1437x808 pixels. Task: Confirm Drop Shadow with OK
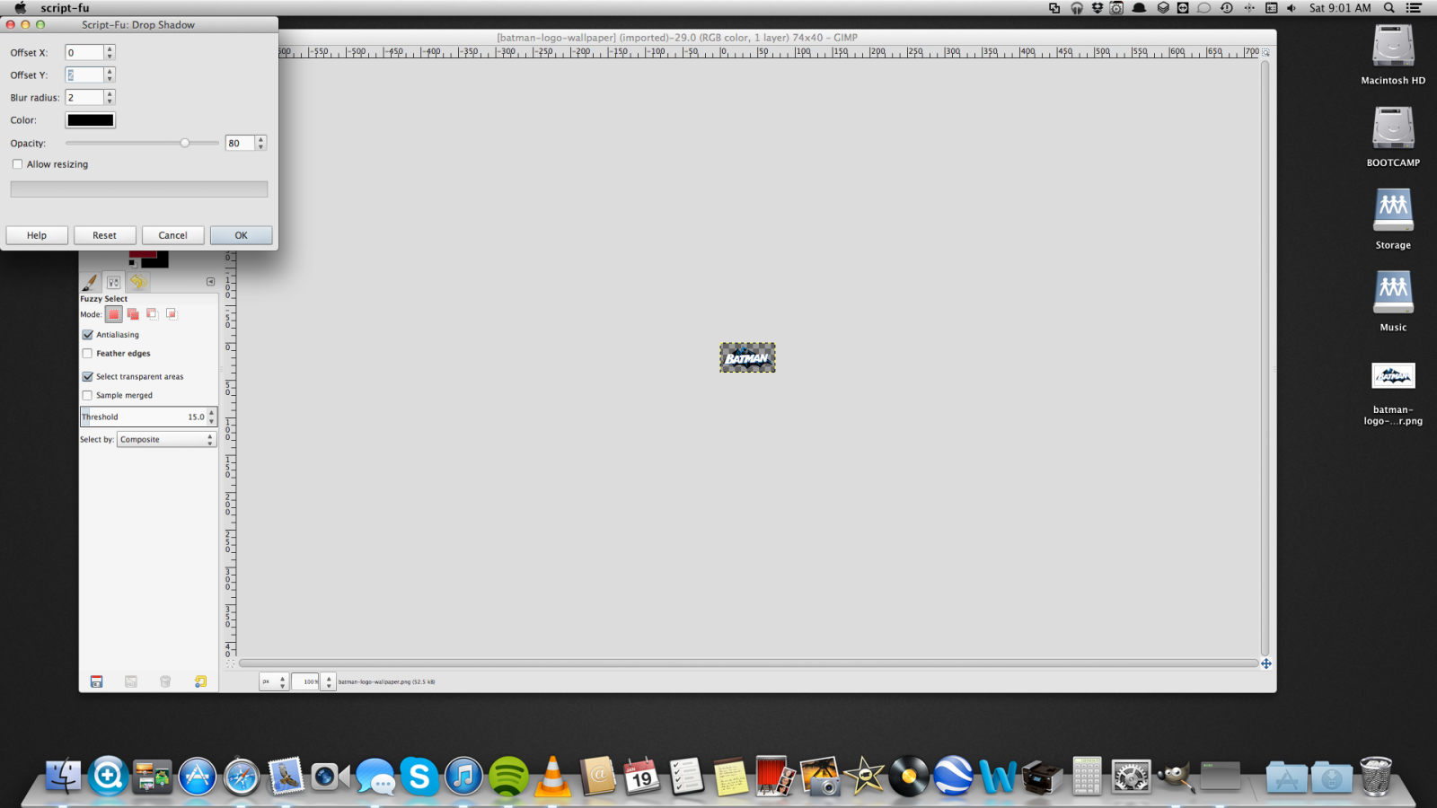pyautogui.click(x=242, y=235)
